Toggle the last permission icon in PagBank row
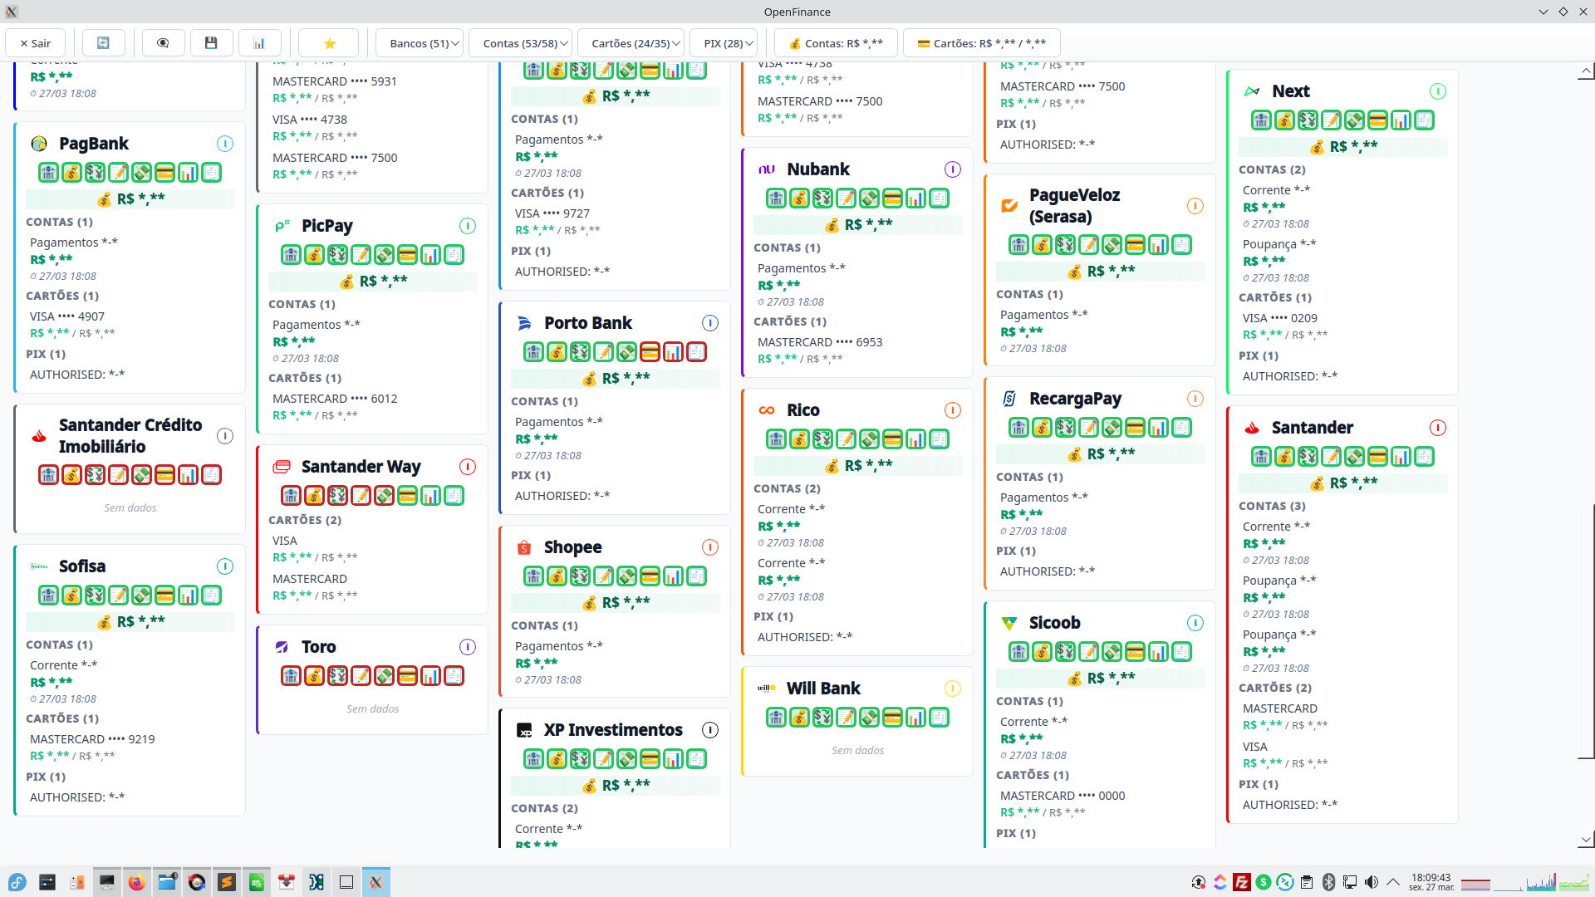The image size is (1595, 897). (212, 173)
